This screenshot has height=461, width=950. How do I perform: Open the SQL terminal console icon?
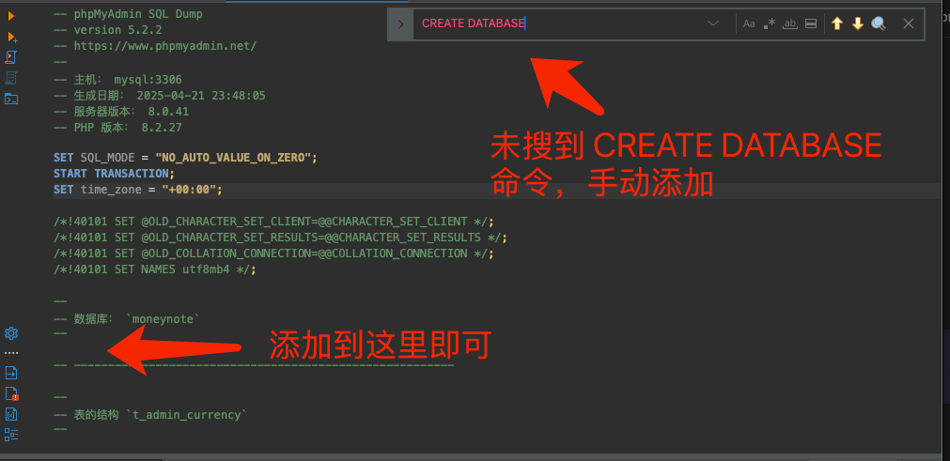[x=11, y=99]
